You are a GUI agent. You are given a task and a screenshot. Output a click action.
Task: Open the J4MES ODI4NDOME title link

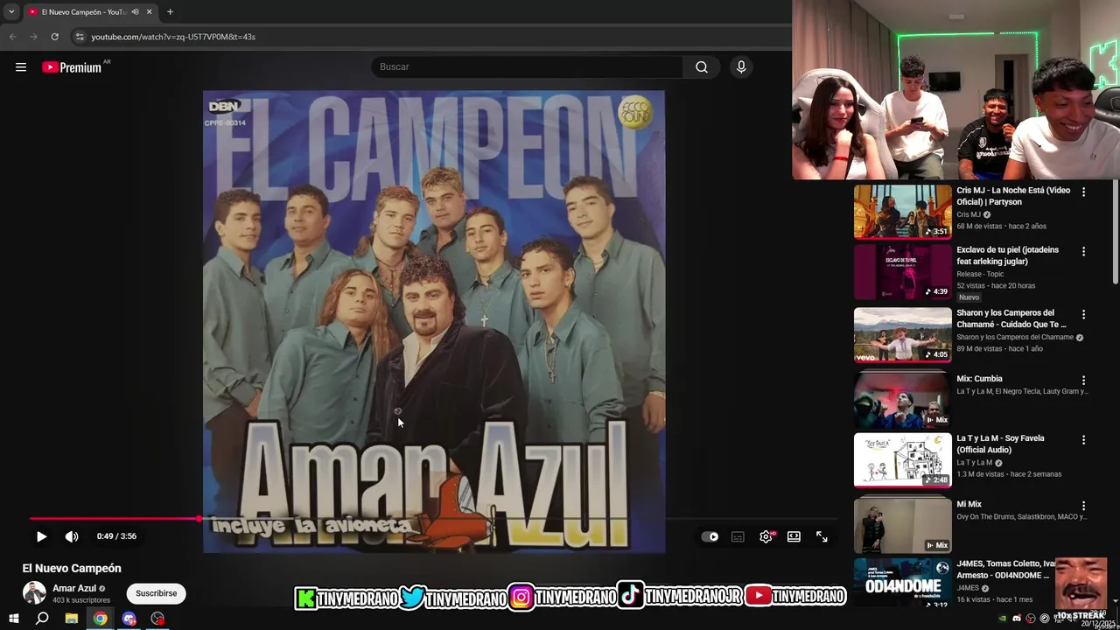(x=1006, y=570)
